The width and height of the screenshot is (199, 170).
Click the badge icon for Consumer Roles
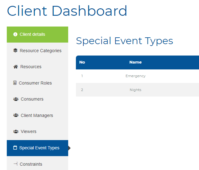15,83
